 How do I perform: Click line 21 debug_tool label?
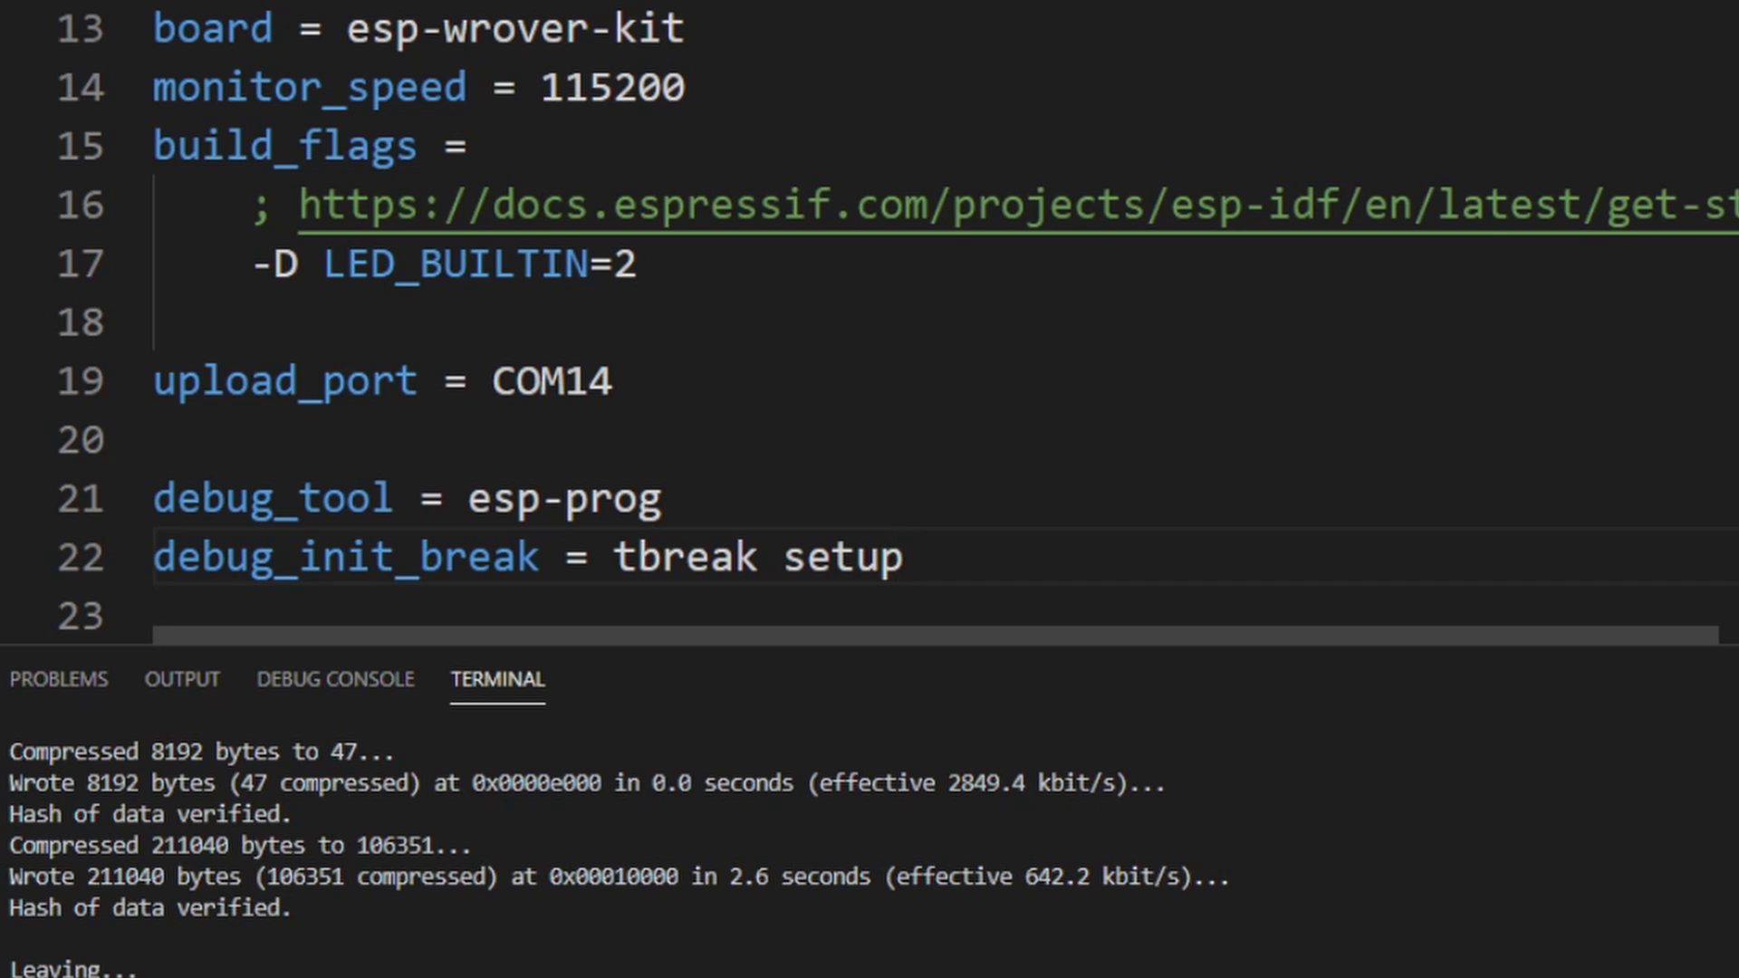[x=273, y=498]
